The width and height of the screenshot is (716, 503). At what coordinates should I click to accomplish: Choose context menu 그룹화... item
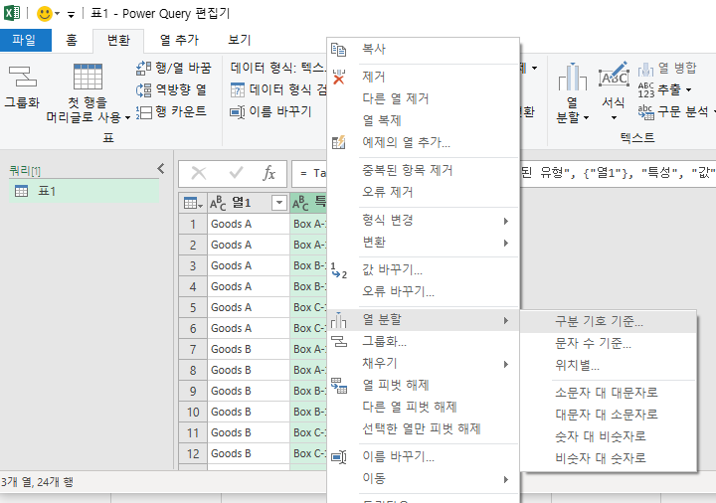(x=423, y=341)
